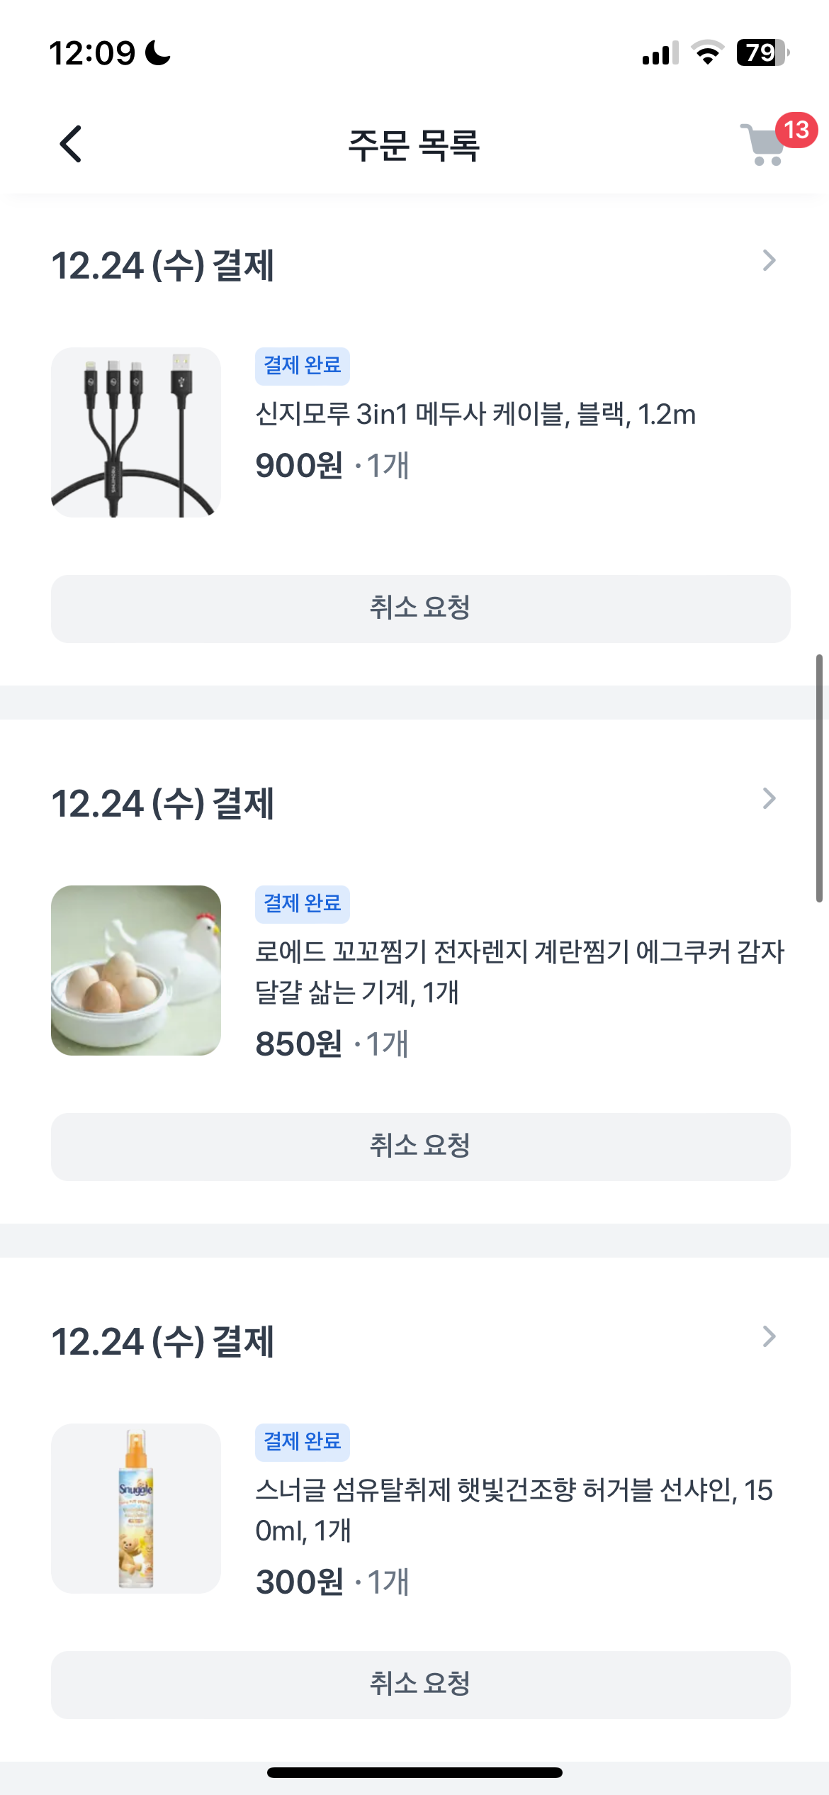Screen dimensions: 829x1795
Task: Tap 결제 완료 badge on cable order
Action: pos(303,366)
